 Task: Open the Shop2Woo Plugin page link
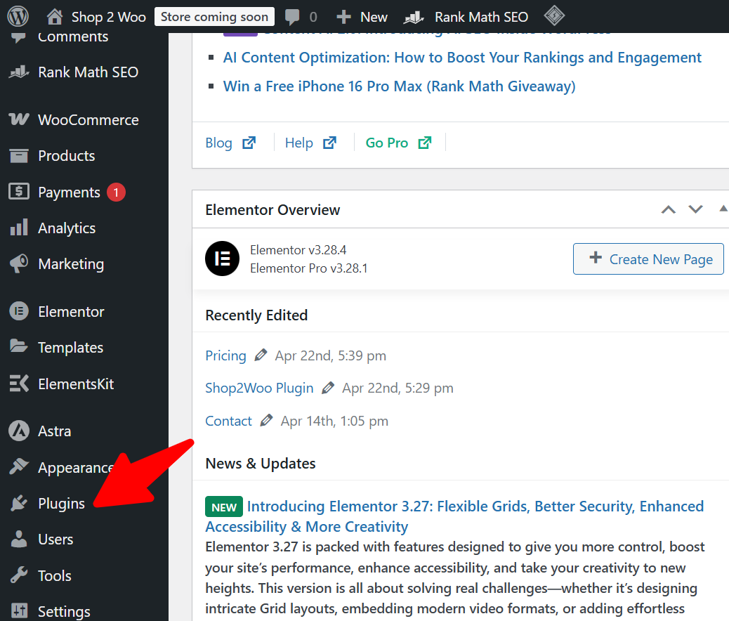(259, 388)
